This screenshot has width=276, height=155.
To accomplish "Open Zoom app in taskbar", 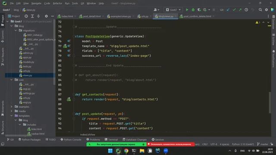I will [x=166, y=151].
